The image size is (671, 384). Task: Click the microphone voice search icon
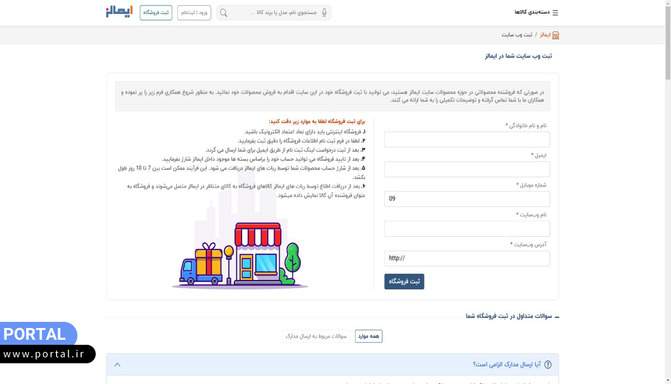pos(324,13)
